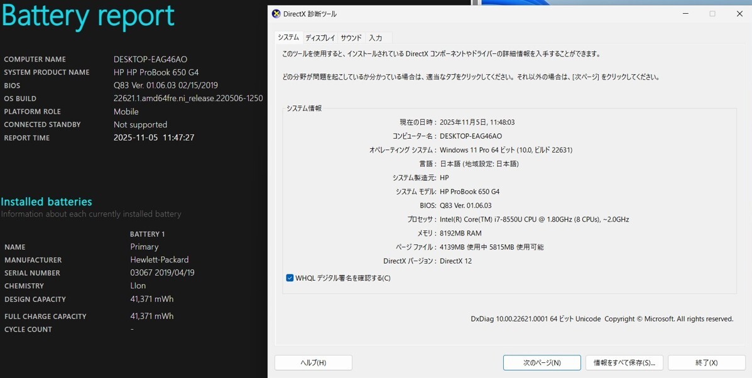
Task: Click 情報をすべて保存(S)... button
Action: tap(624, 363)
